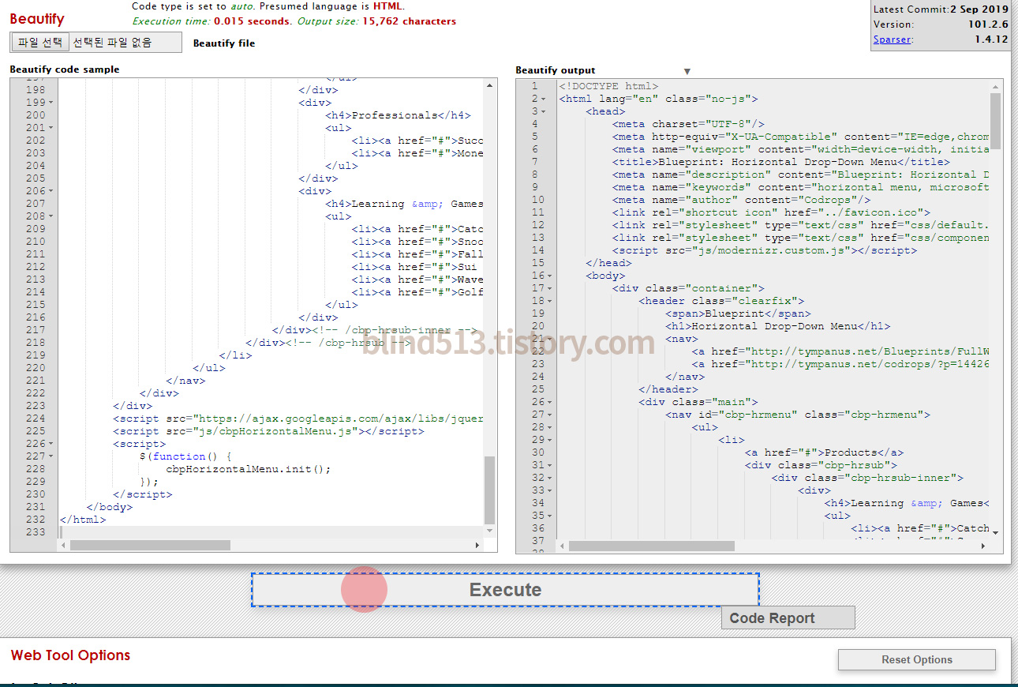Fold the body tag at output line 16
Viewport: 1018px width, 687px height.
550,276
